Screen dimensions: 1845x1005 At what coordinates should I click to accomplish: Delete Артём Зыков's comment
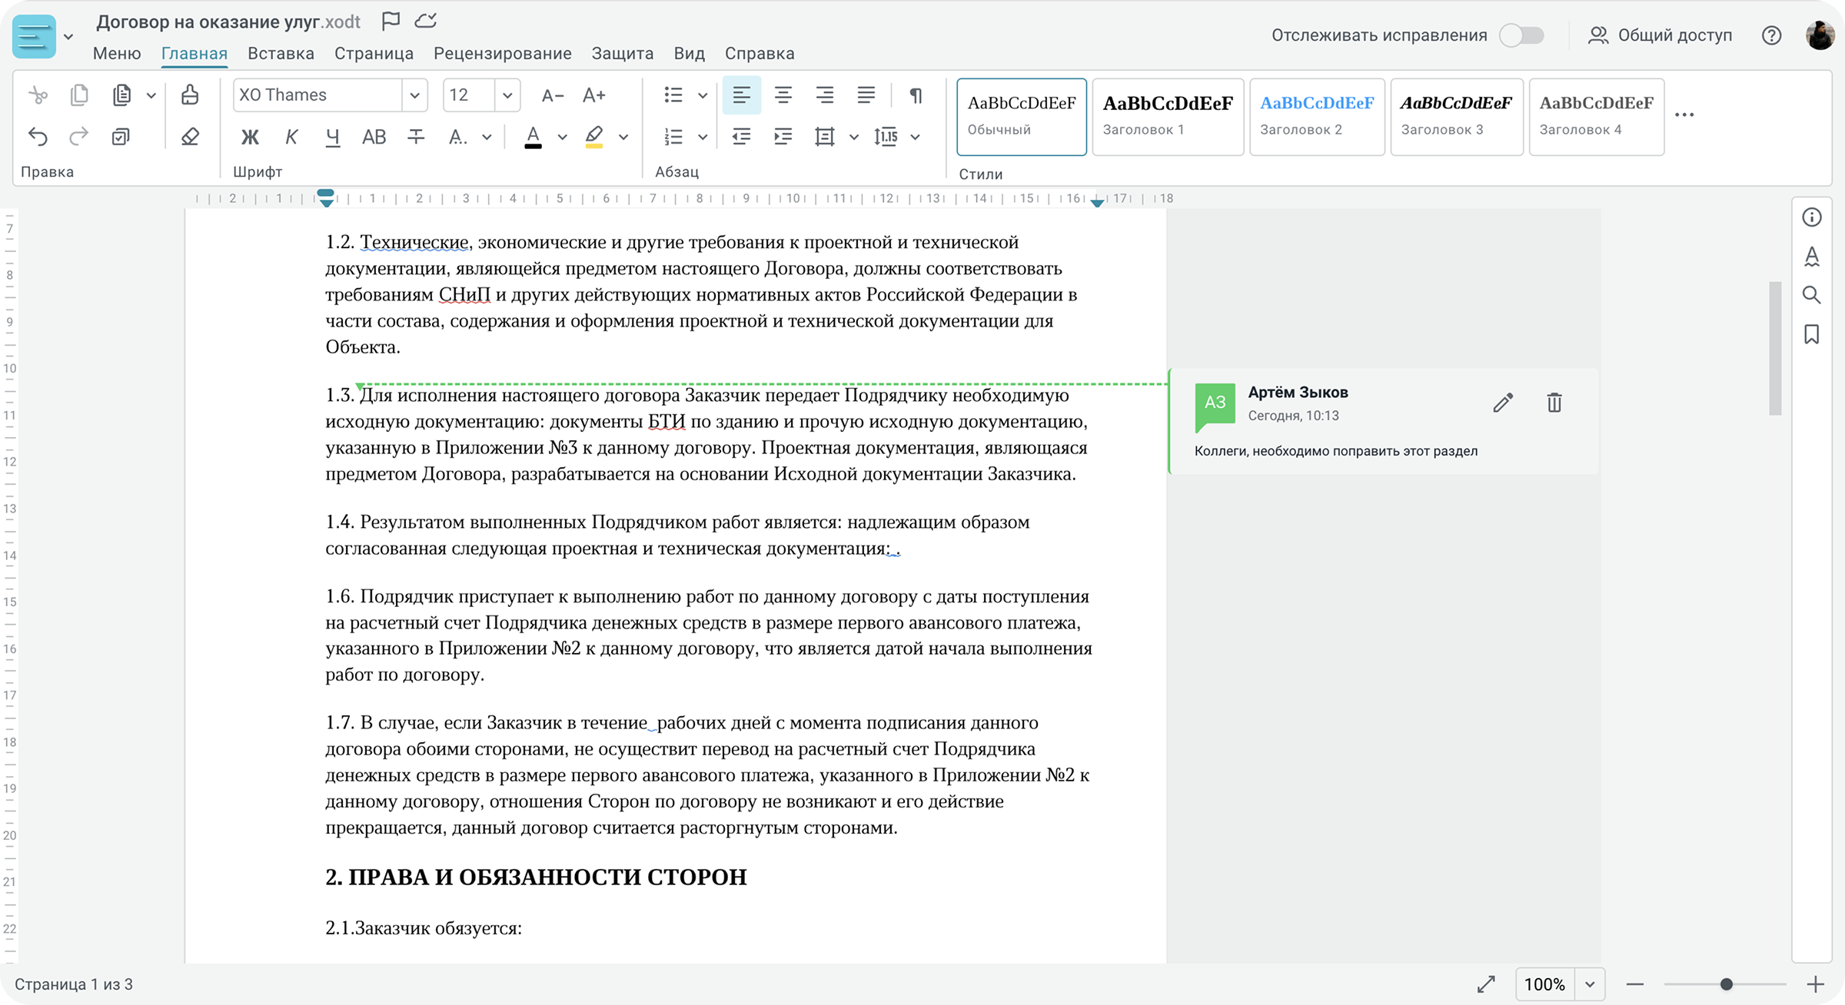[x=1554, y=403]
